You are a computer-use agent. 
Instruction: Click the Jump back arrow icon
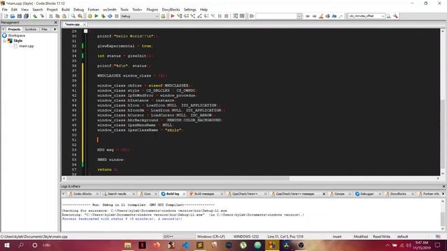coord(307,16)
